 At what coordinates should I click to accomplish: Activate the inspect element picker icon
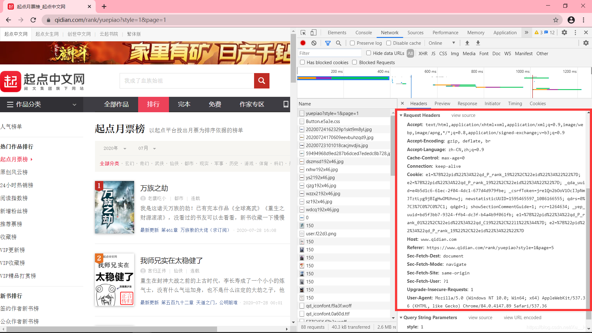(x=303, y=33)
